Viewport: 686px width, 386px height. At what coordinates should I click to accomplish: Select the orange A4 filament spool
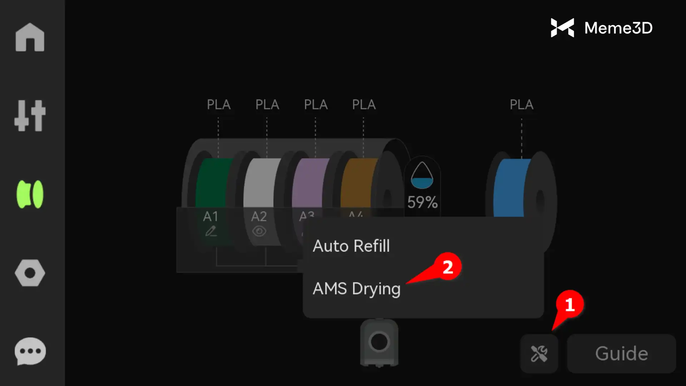(x=359, y=183)
